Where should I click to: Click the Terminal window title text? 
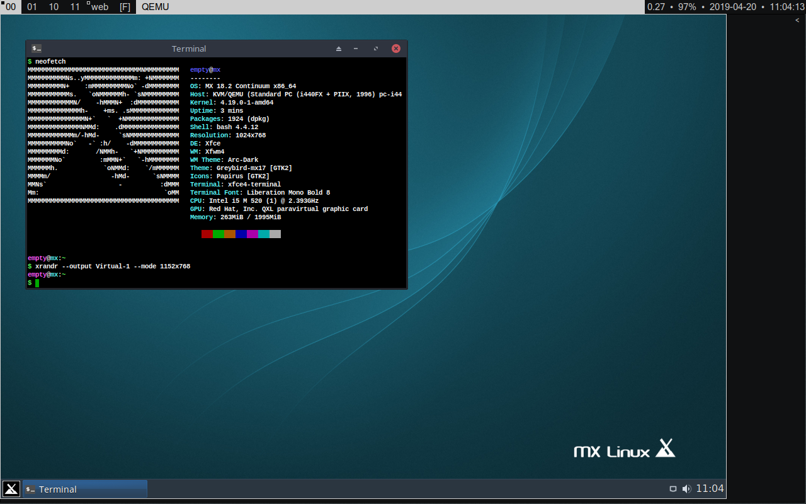pos(189,49)
